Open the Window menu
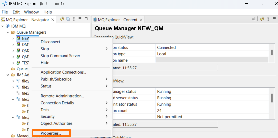278x138 pixels. [x=31, y=12]
